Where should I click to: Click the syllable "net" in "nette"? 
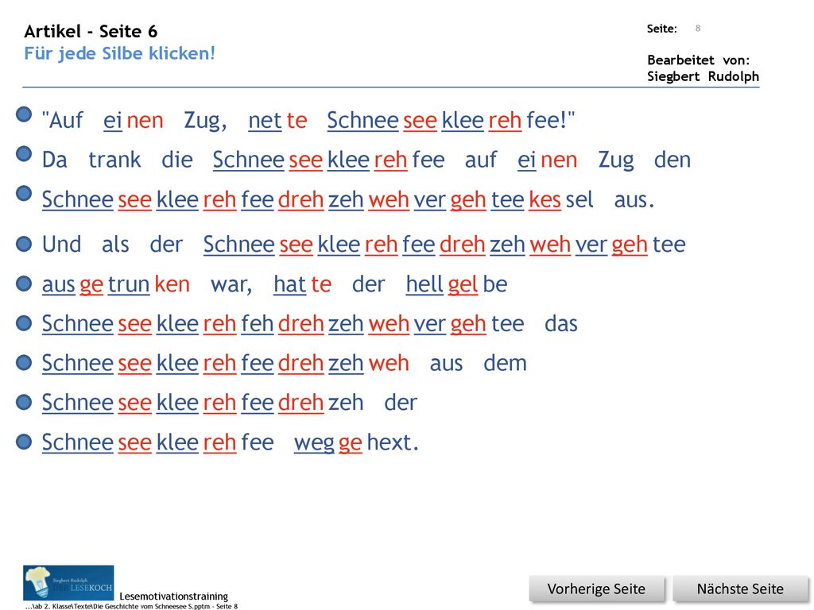[x=265, y=121]
